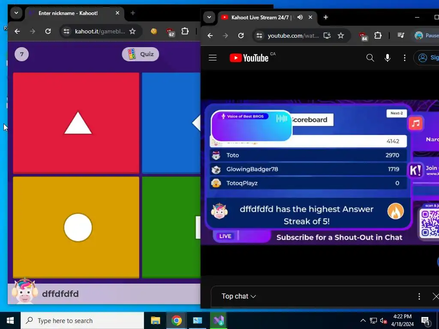Go back in the YouTube browser window
The image size is (439, 329).
[210, 36]
